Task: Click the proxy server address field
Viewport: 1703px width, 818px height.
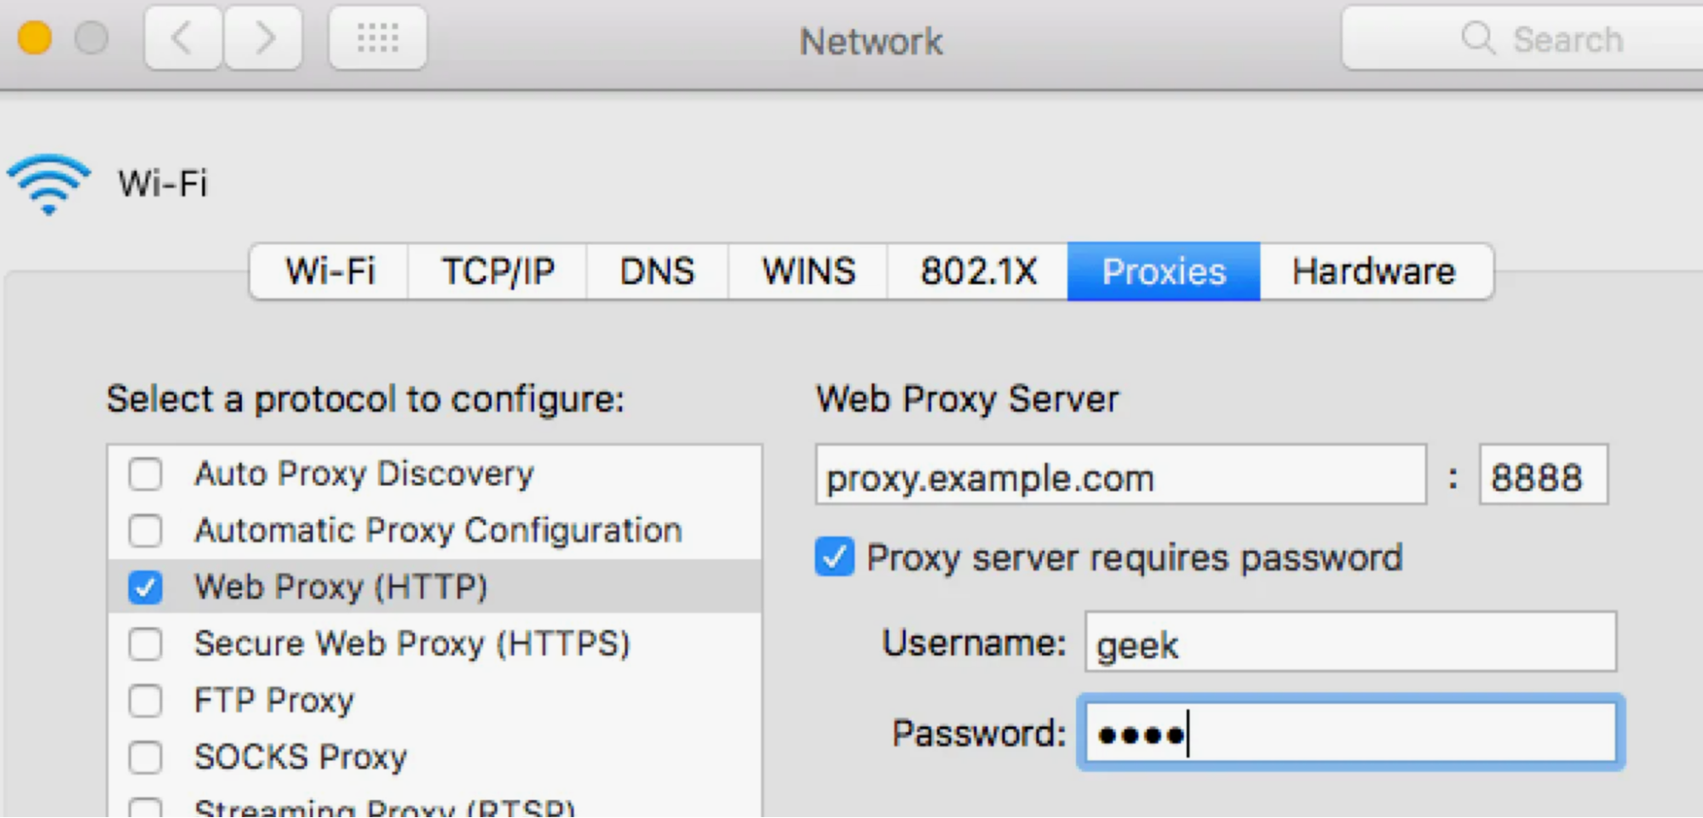Action: [1120, 476]
